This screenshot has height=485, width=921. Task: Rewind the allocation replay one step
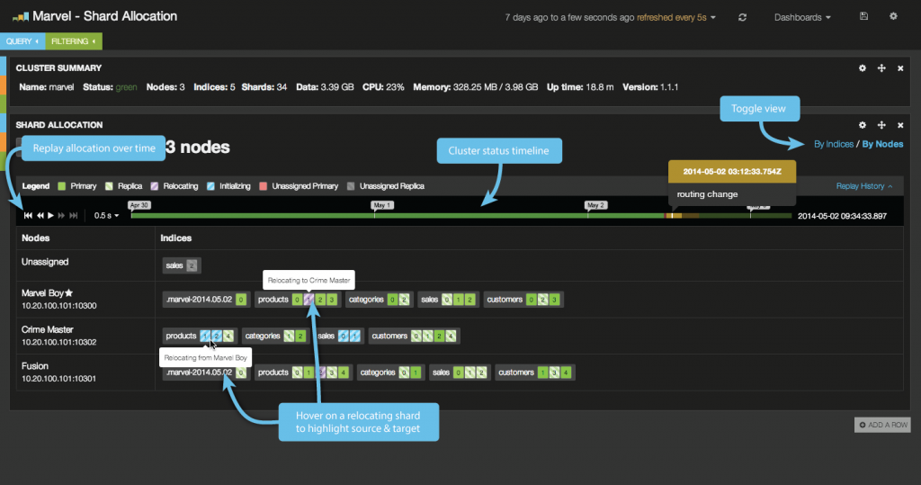point(40,216)
